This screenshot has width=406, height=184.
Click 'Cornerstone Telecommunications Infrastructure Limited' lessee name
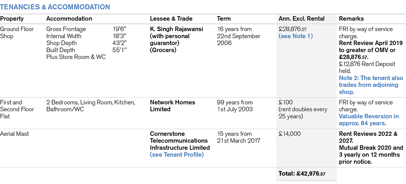click(x=180, y=141)
